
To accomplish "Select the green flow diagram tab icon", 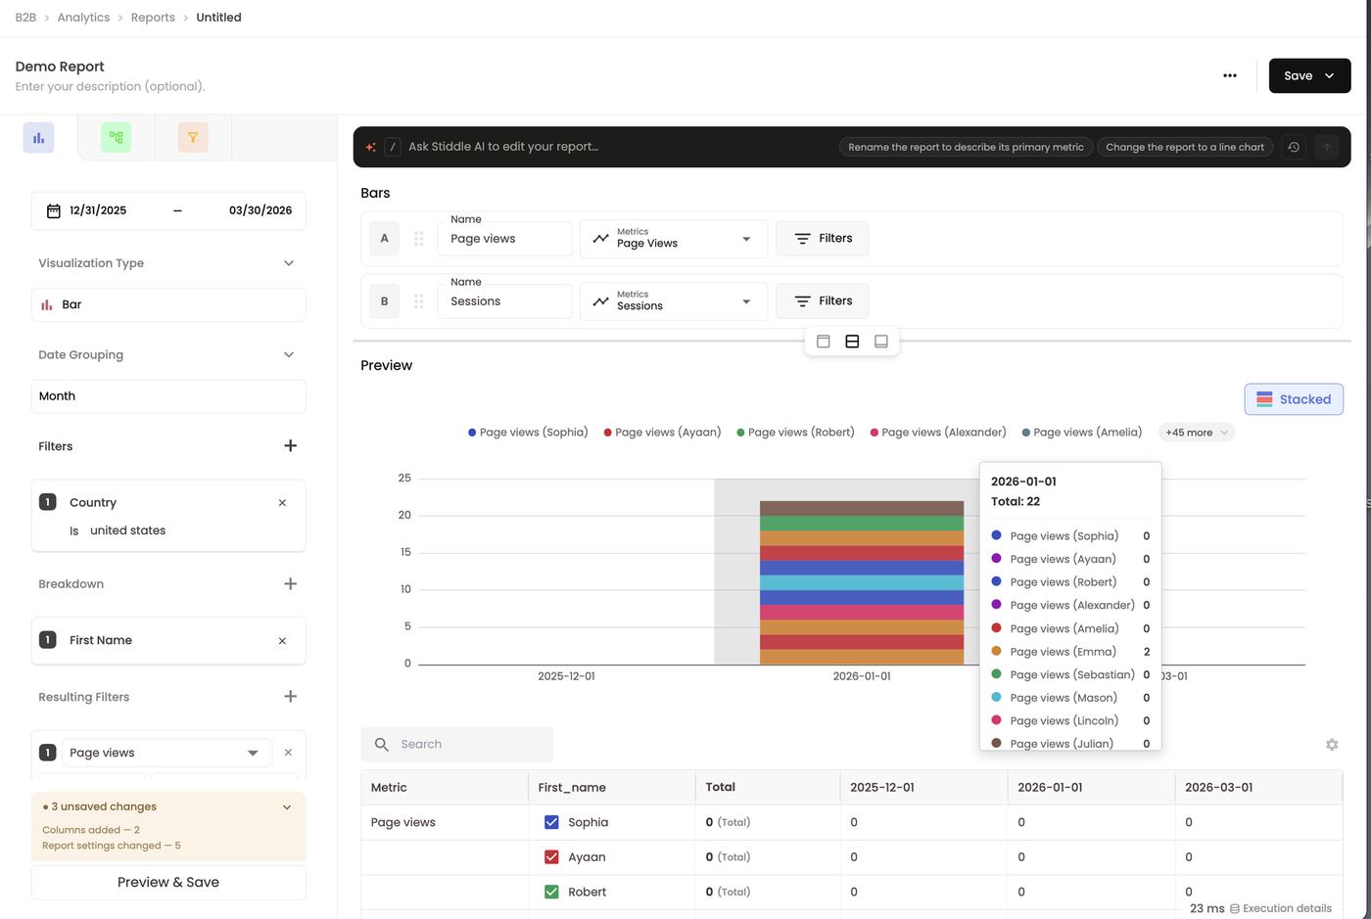I will click(x=116, y=138).
